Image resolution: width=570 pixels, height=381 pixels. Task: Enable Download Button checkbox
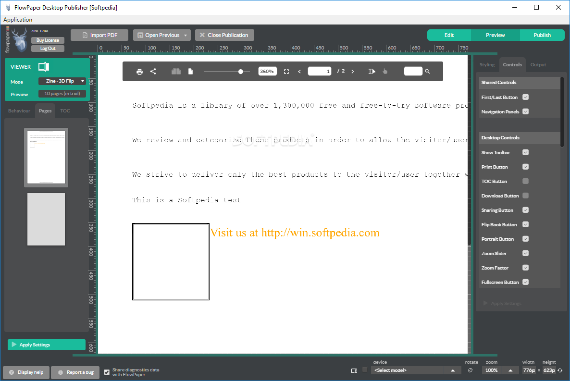tap(526, 196)
